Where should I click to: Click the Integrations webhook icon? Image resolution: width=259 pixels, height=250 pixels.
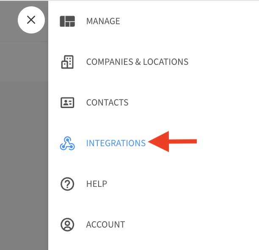(67, 143)
